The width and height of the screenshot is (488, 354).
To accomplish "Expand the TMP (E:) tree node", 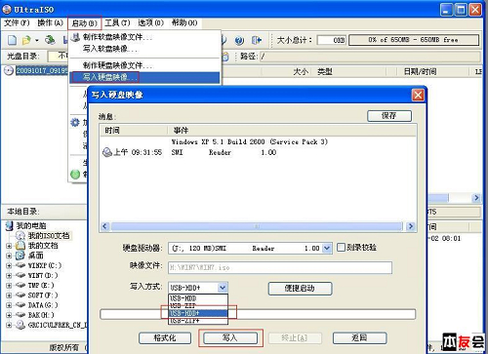I will click(x=9, y=286).
